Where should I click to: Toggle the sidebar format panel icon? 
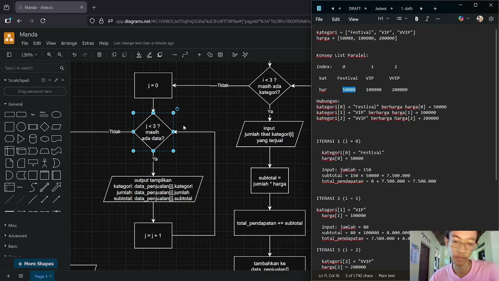9,55
